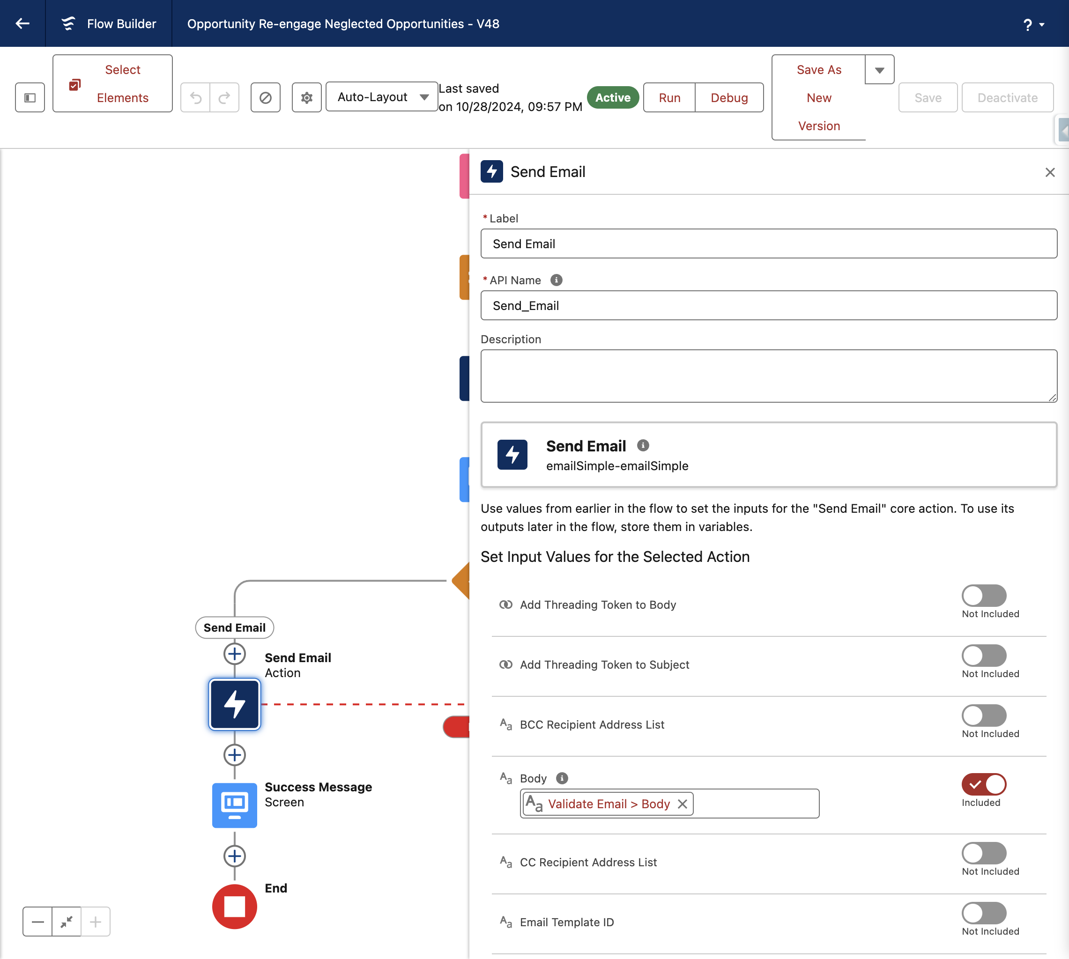Click the Debug button
Viewport: 1069px width, 959px height.
(x=729, y=97)
